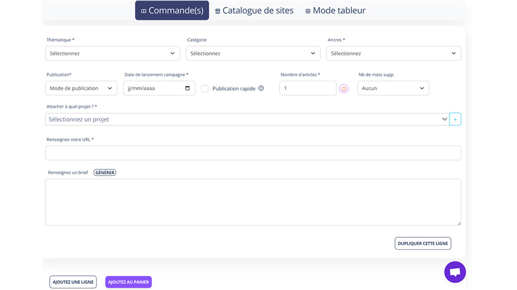
Task: Choose a Mode de publication option
Action: [x=81, y=89]
